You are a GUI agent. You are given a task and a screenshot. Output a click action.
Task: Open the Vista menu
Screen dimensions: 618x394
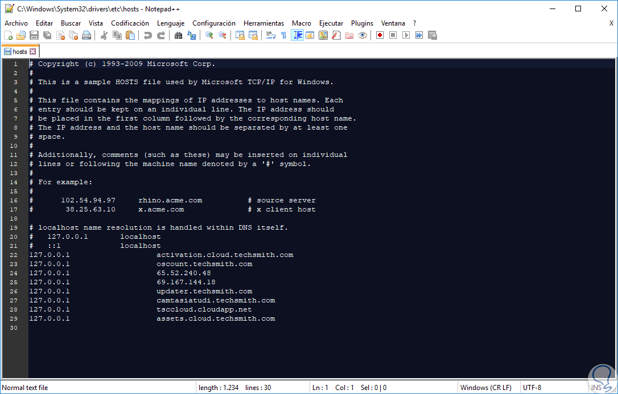(x=96, y=23)
